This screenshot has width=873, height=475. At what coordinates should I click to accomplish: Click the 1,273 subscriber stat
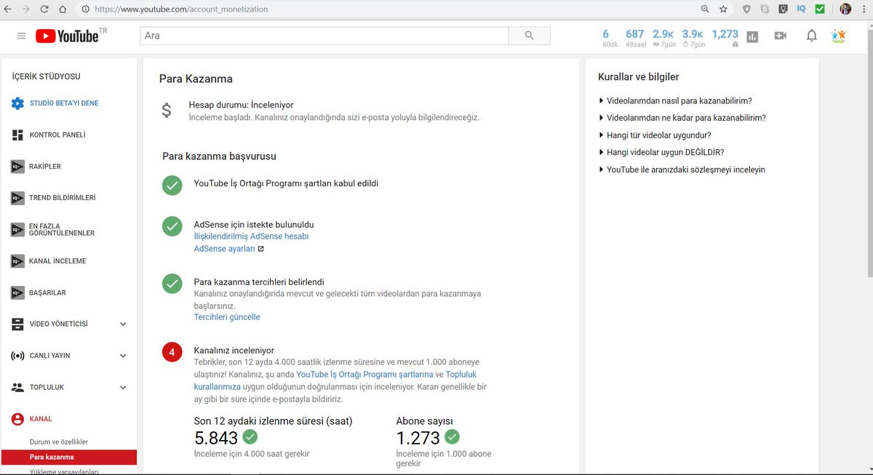pos(725,38)
